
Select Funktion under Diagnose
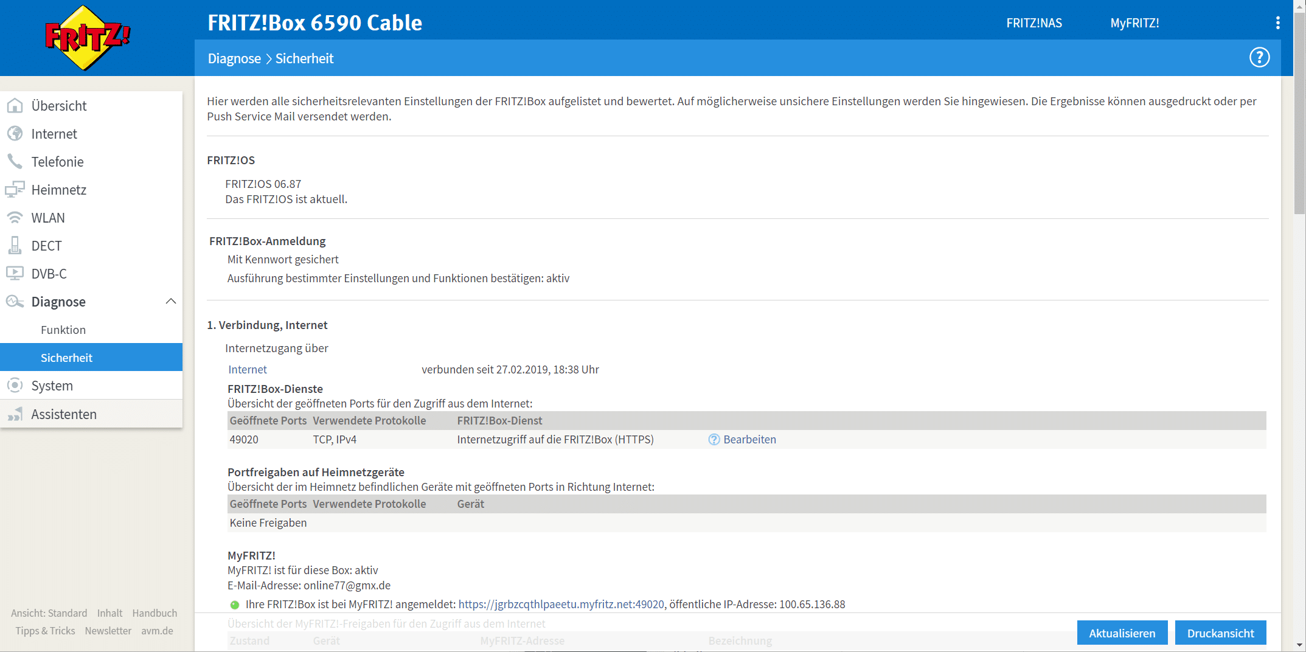coord(63,330)
